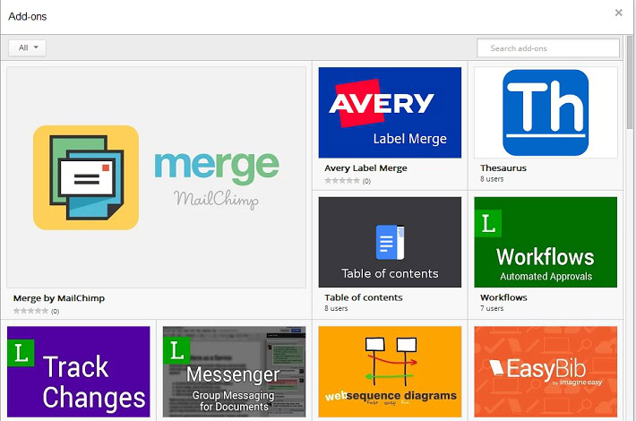This screenshot has height=421, width=636.
Task: Open the Track Changes add-on tile
Action: 79,372
